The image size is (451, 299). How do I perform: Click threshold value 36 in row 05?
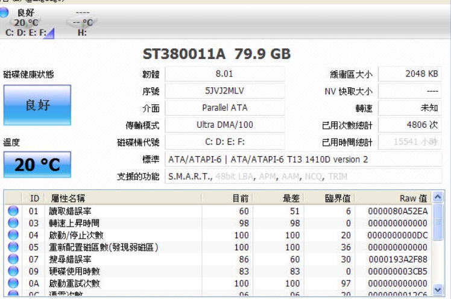pyautogui.click(x=345, y=247)
